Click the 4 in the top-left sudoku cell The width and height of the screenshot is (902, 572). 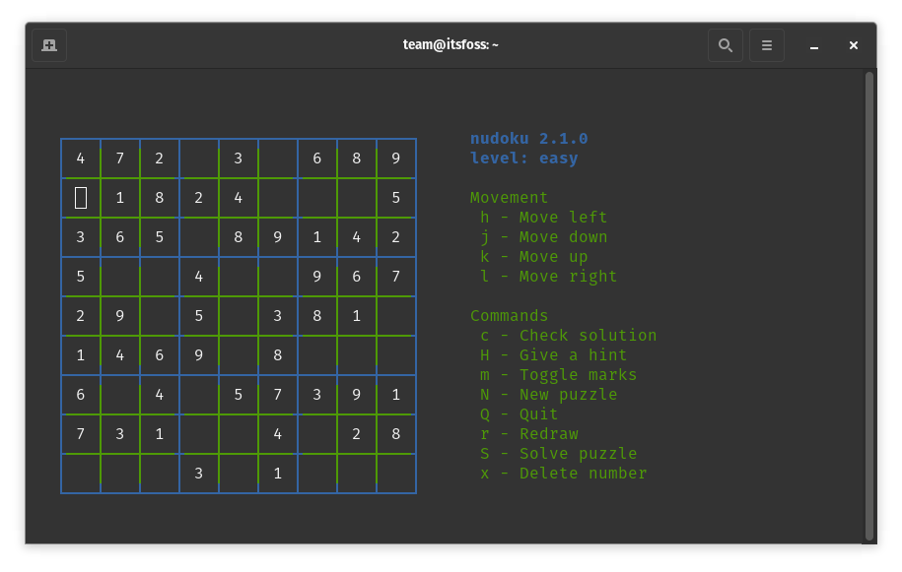click(80, 158)
